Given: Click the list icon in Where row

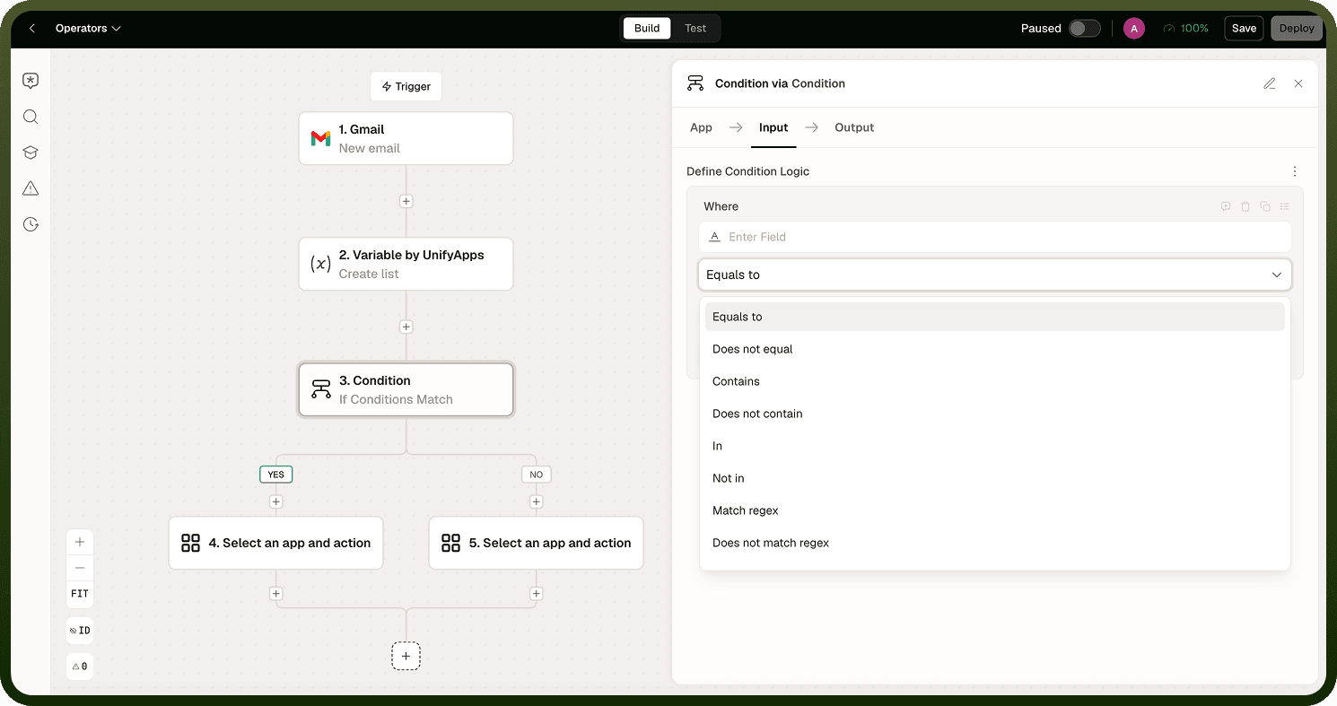Looking at the screenshot, I should tap(1285, 206).
